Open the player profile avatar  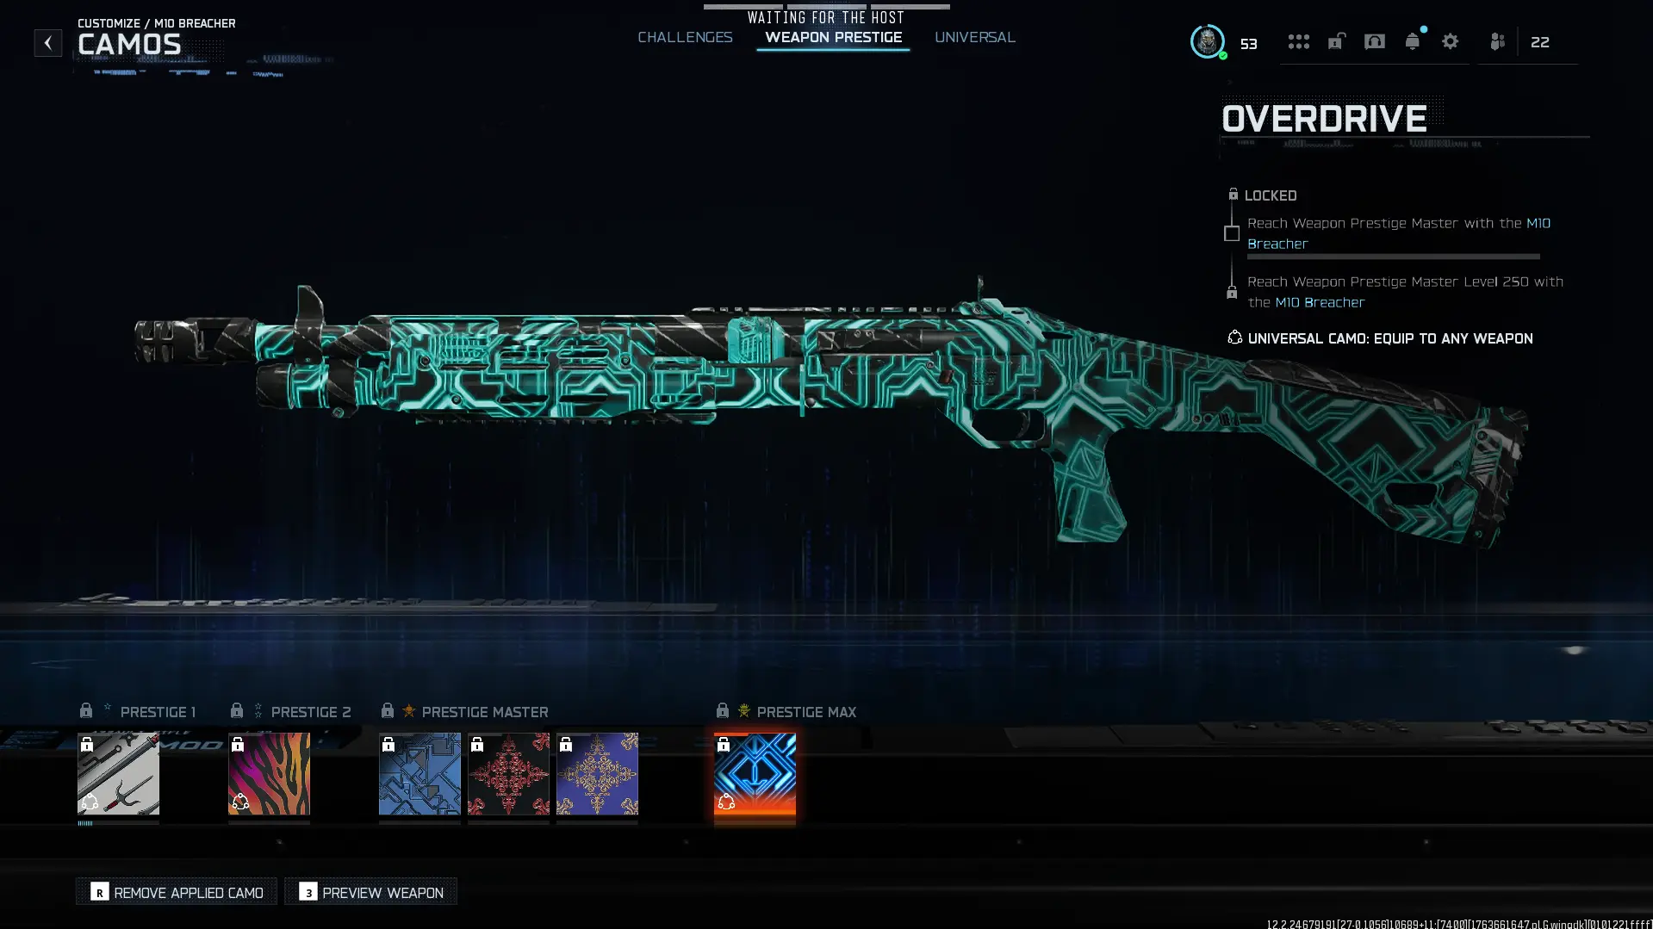tap(1207, 41)
